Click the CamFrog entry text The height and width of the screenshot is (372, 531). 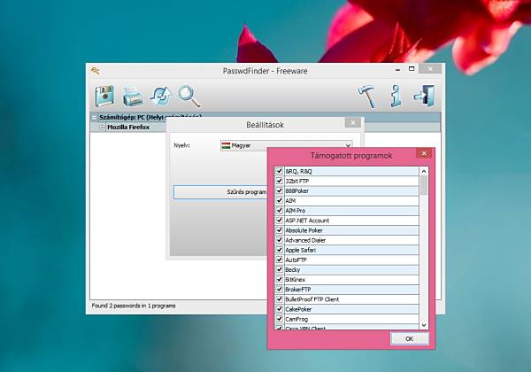tap(296, 319)
